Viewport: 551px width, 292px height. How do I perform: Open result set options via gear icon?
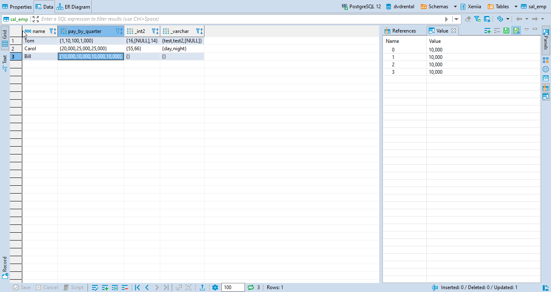click(215, 287)
